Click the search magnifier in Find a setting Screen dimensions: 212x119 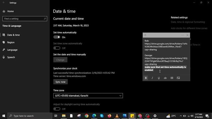click(45, 19)
